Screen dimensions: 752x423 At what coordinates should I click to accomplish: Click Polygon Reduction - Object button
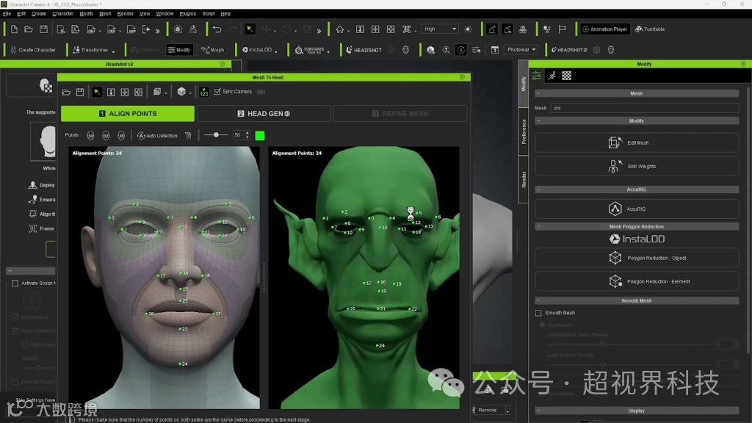pyautogui.click(x=637, y=258)
